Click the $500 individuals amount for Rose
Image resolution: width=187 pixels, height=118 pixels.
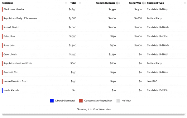pyautogui.click(x=113, y=45)
